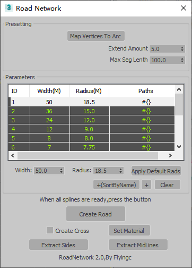
Task: Click the plus button to add path
Action: pos(146,185)
